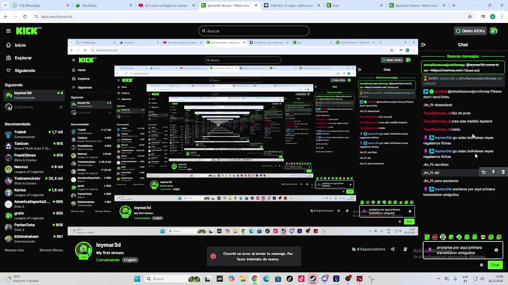Open OBS Studio from the taskbar
This screenshot has height=285, width=508.
pyautogui.click(x=348, y=279)
